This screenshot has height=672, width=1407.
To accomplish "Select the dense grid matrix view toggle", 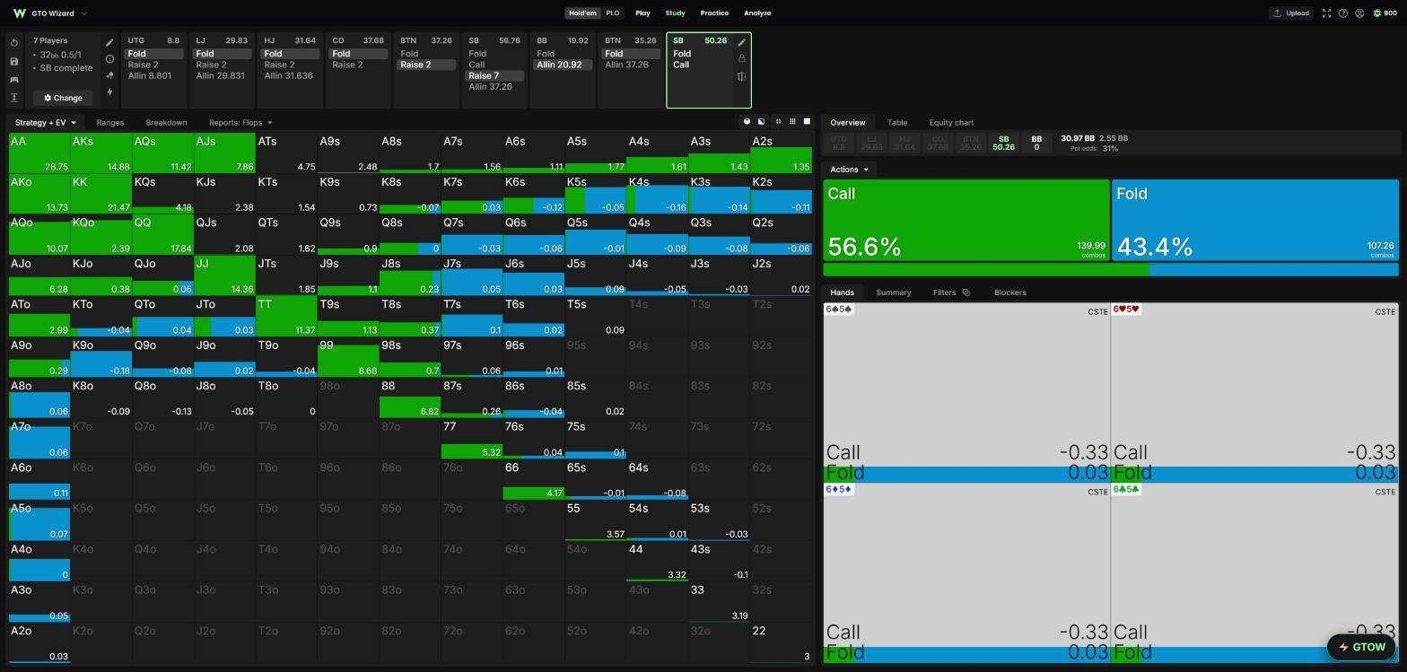I will tap(792, 121).
